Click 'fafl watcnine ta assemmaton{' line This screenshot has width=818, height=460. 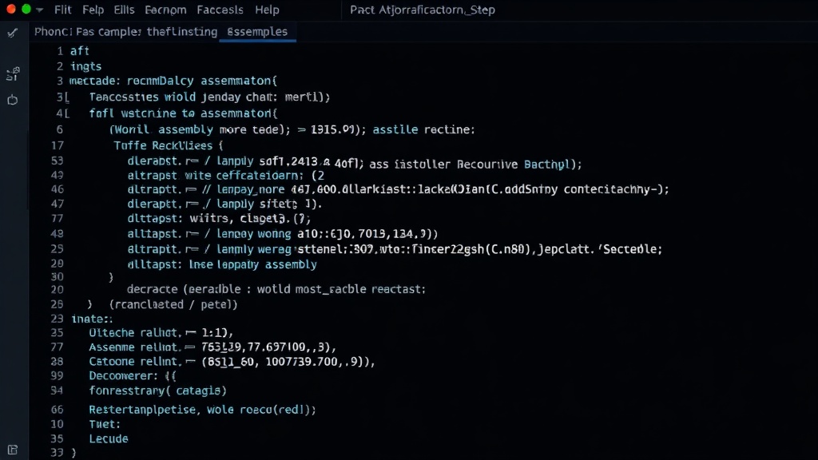[183, 113]
